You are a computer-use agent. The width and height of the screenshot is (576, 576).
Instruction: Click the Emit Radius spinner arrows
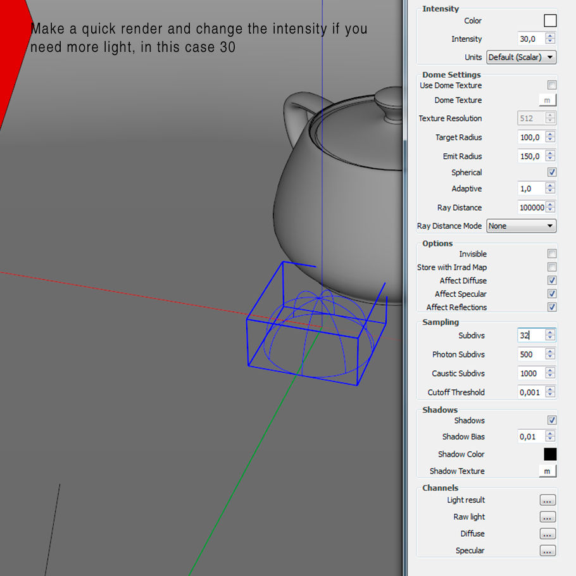point(550,156)
